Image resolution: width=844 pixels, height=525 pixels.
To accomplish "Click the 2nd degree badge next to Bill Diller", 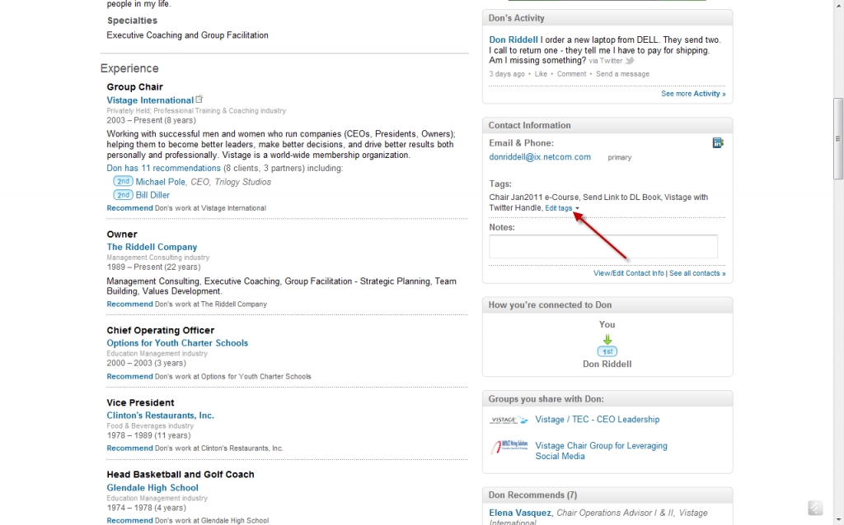I will (x=122, y=195).
